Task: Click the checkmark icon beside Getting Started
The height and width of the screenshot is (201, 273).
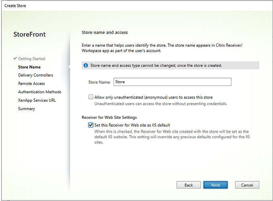Action: 15,59
